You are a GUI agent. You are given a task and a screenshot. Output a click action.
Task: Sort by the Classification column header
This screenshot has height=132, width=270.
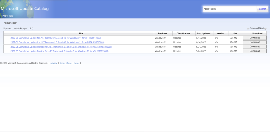(x=183, y=33)
